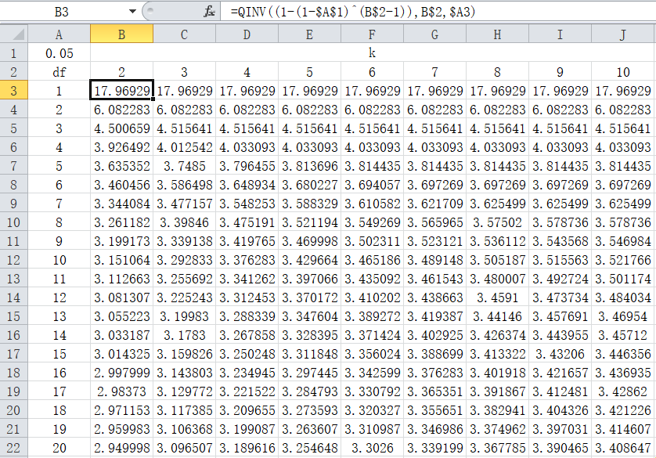Click cell A22 containing df value 20
The image size is (656, 458).
59,448
